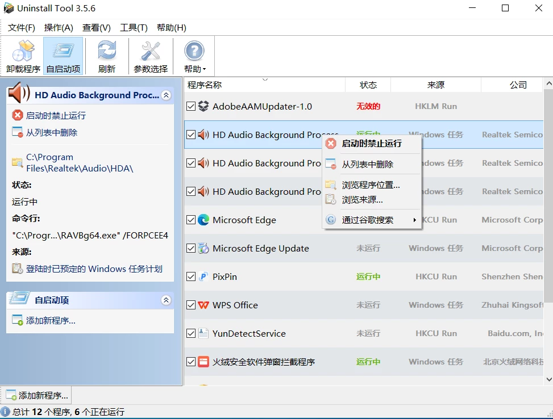
Task: Expand the 通过谷歌搜索 submenu arrow
Action: coord(415,220)
